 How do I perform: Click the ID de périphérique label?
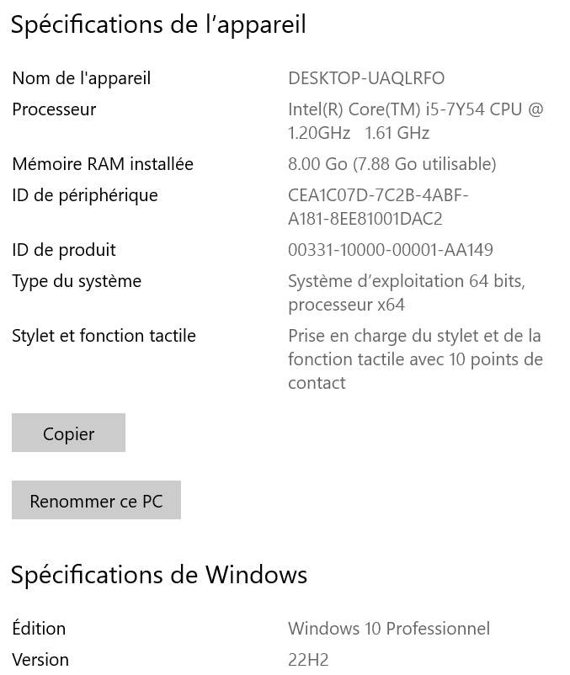tap(85, 195)
